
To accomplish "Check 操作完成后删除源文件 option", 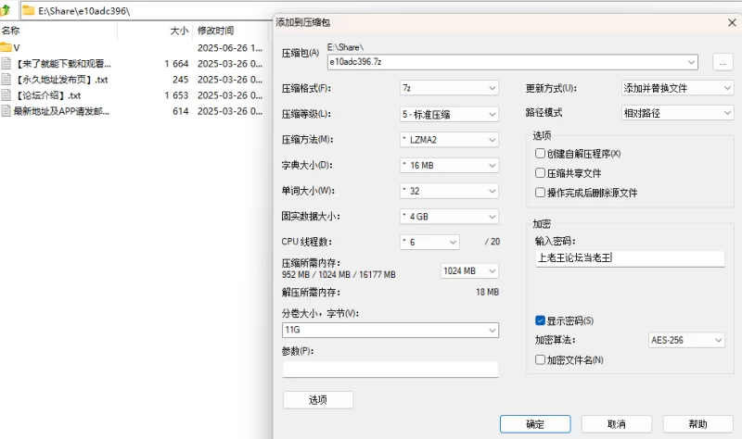I will (540, 193).
